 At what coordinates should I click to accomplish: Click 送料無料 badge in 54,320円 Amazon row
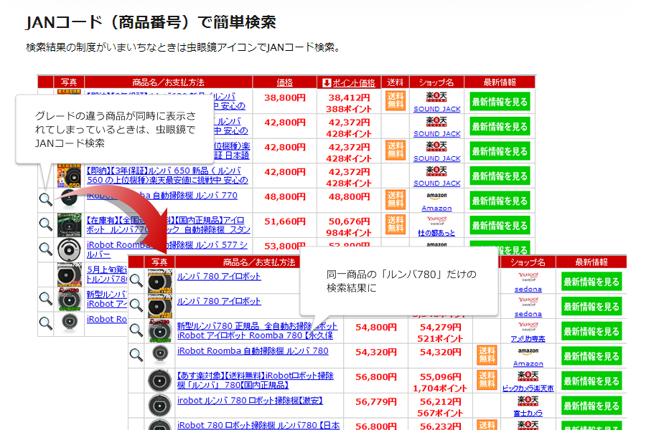(487, 355)
